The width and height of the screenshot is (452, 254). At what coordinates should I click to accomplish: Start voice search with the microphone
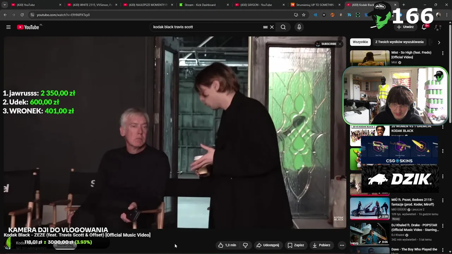[x=299, y=27]
